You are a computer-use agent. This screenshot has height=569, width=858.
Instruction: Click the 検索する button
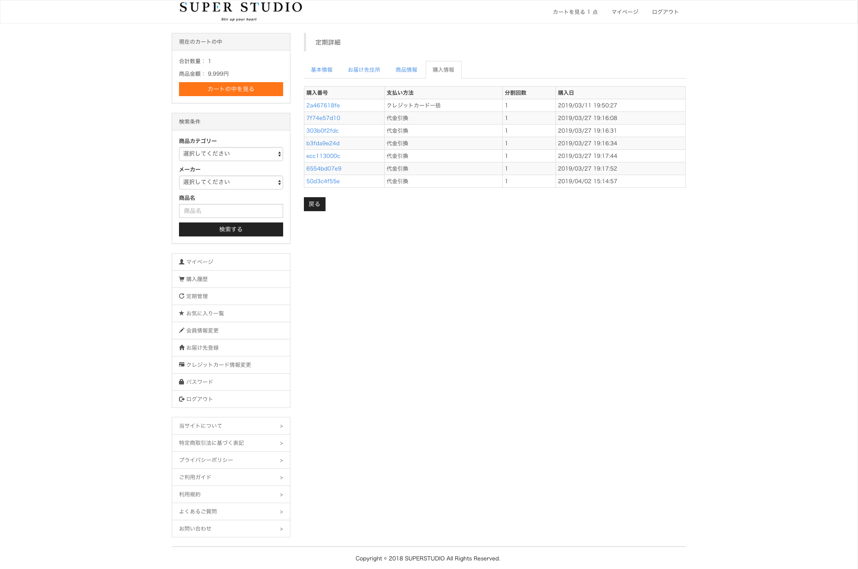pyautogui.click(x=231, y=229)
